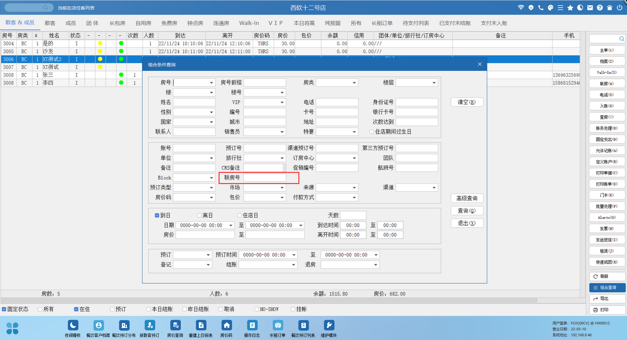The width and height of the screenshot is (627, 340).
Task: Check the 本日结账 checkbox
Action: click(148, 309)
